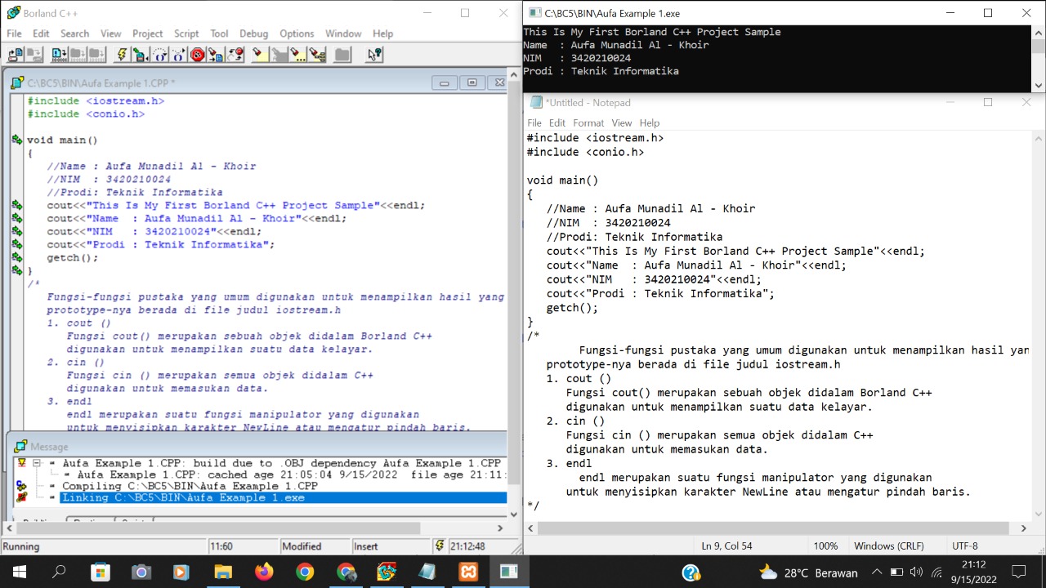Open the Format menu in Notepad
1046x588 pixels.
(x=588, y=122)
